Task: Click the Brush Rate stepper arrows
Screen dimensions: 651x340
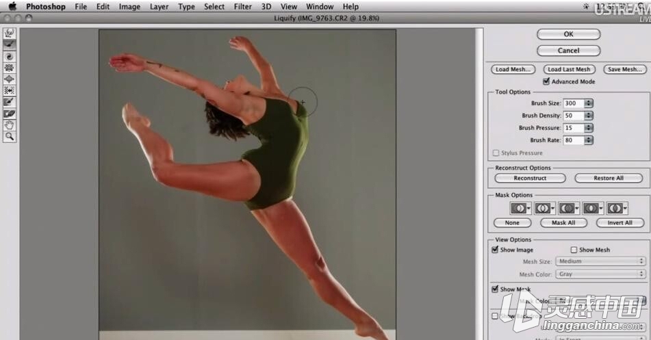Action: tap(589, 140)
